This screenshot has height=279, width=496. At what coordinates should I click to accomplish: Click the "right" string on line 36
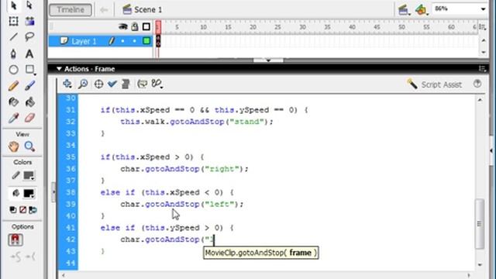pos(222,169)
